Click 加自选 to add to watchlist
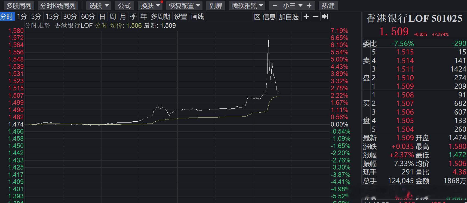The image size is (467, 203). click(x=289, y=17)
